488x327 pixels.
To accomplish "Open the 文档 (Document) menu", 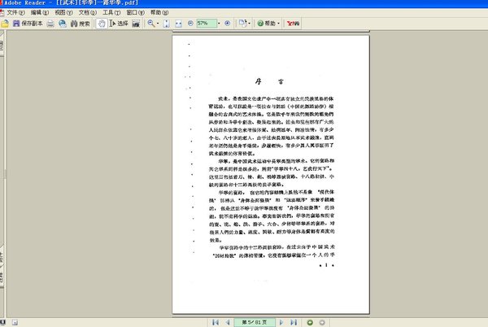I will 88,13.
